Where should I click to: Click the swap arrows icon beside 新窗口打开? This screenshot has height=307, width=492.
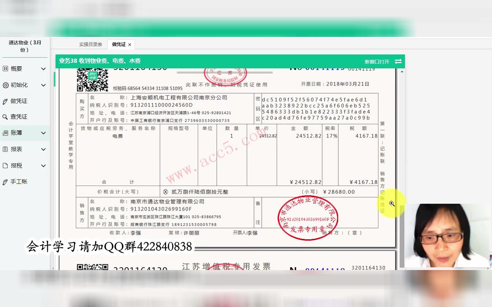pyautogui.click(x=398, y=61)
